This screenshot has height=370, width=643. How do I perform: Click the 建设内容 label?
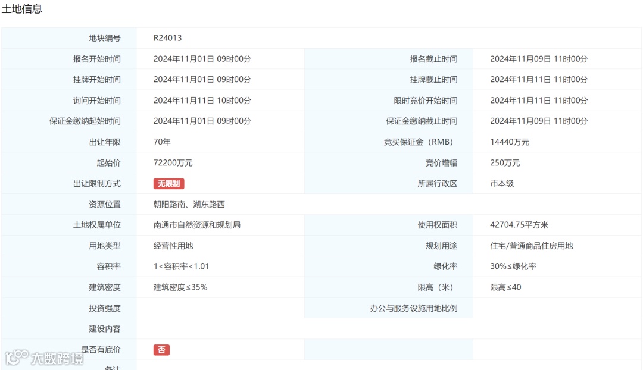coord(105,328)
